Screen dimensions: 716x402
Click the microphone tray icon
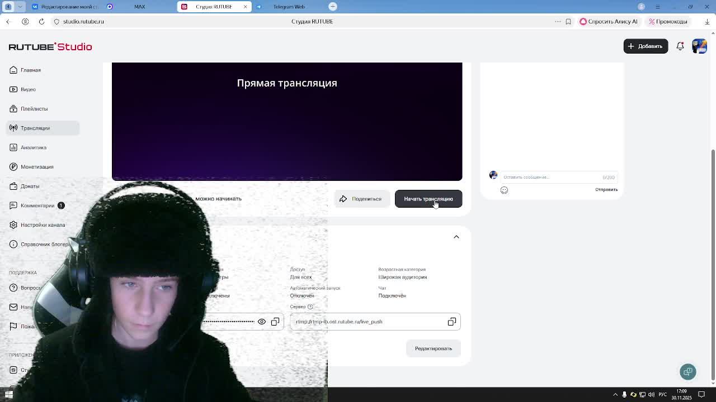click(x=624, y=395)
